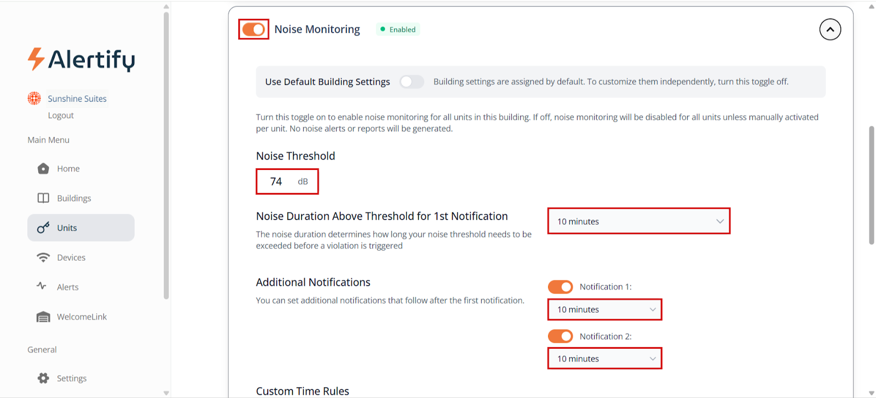Turn on Use Default Building Settings
The height and width of the screenshot is (398, 876).
pyautogui.click(x=412, y=82)
